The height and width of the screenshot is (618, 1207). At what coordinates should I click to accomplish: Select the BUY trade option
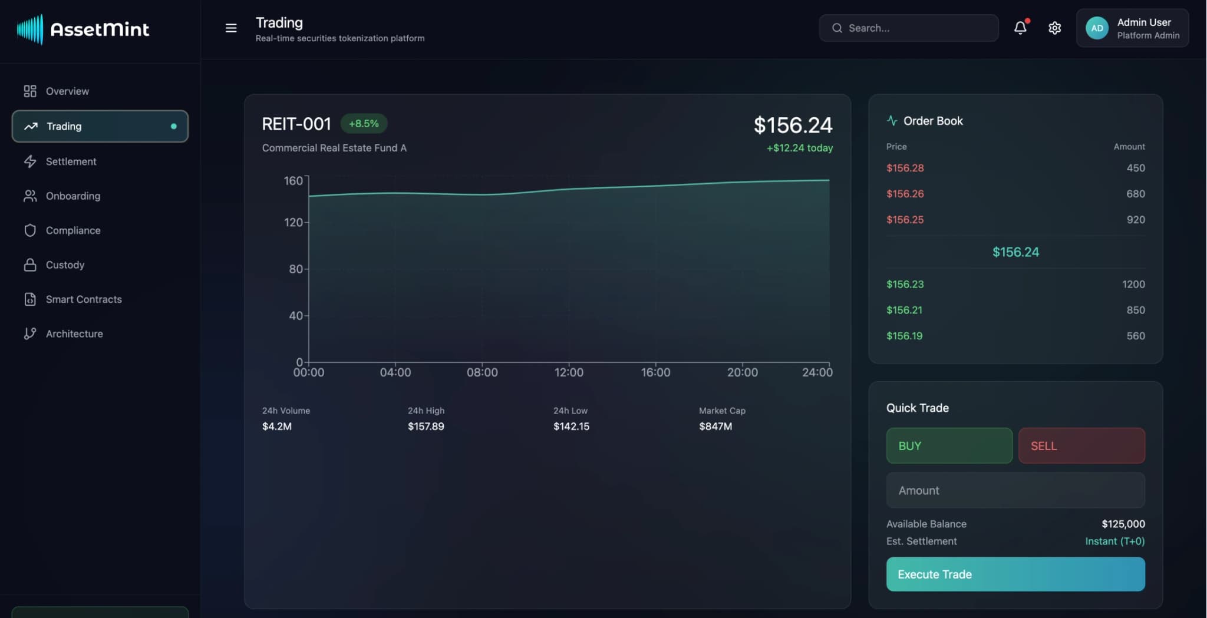949,445
